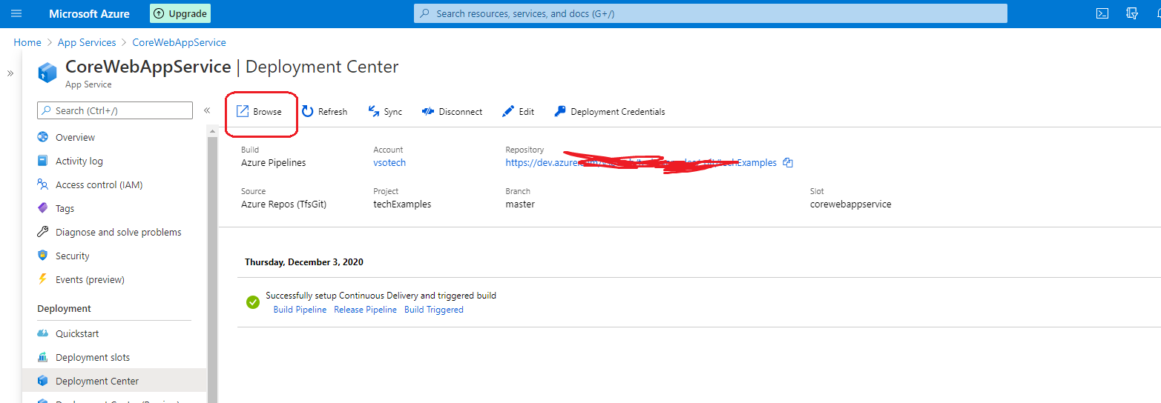
Task: Select Deployment Center menu item
Action: point(115,381)
